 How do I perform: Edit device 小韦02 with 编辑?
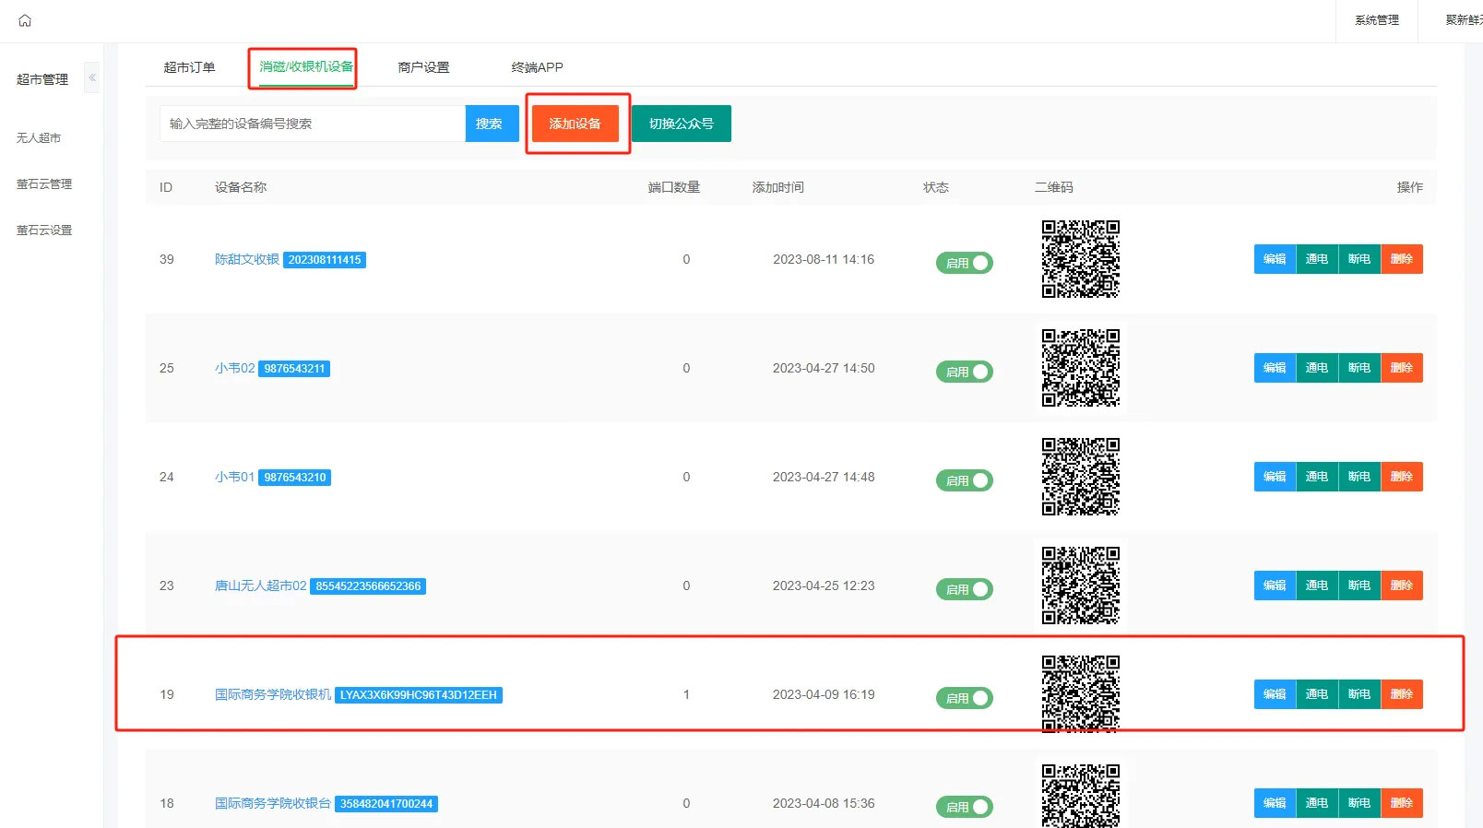coord(1275,368)
